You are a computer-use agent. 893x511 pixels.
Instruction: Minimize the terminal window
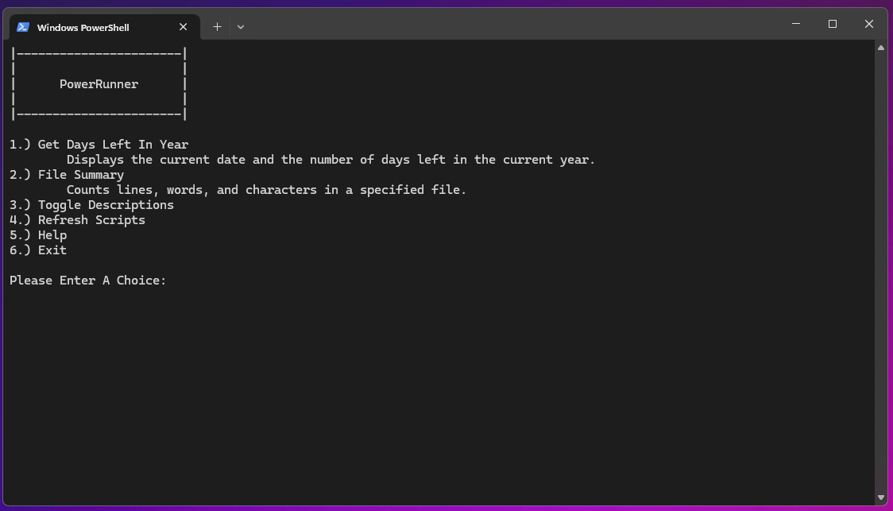point(796,24)
